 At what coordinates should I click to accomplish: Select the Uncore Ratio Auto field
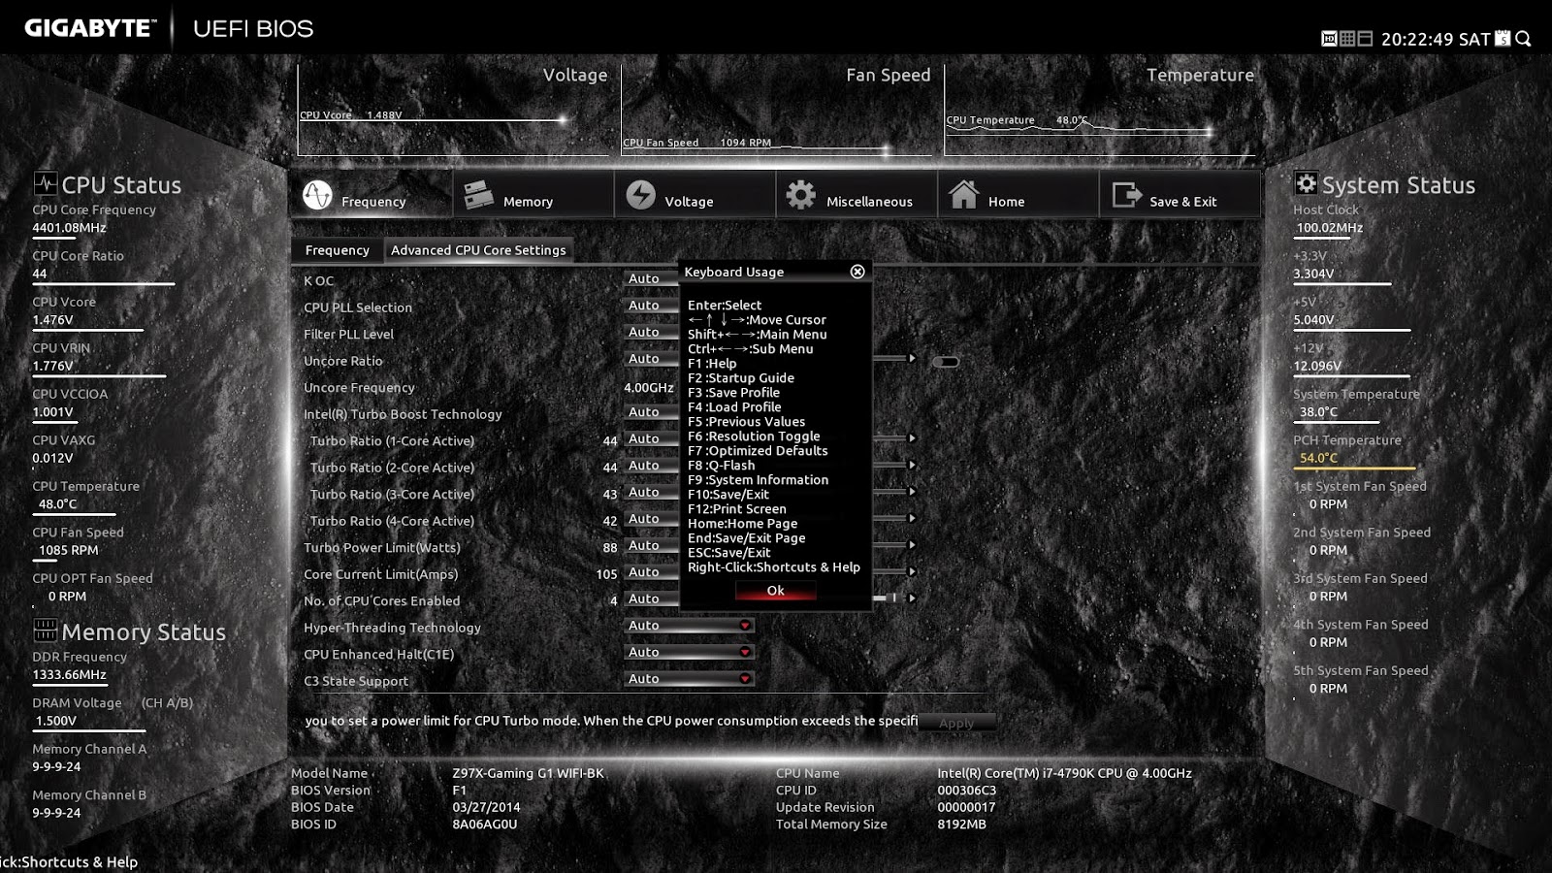651,359
